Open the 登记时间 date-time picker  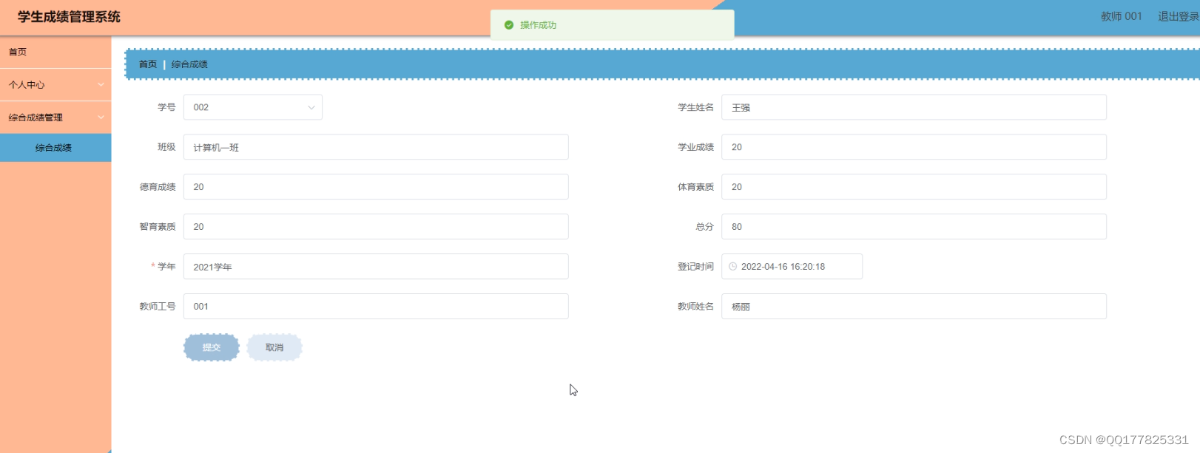pyautogui.click(x=792, y=267)
